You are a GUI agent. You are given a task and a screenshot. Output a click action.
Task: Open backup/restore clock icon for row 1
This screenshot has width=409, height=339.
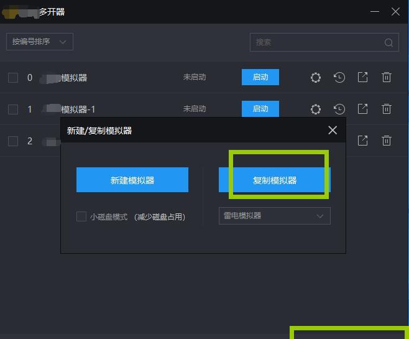(339, 109)
